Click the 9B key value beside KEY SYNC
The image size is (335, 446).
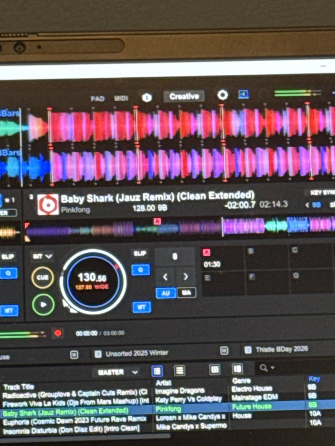pyautogui.click(x=316, y=205)
